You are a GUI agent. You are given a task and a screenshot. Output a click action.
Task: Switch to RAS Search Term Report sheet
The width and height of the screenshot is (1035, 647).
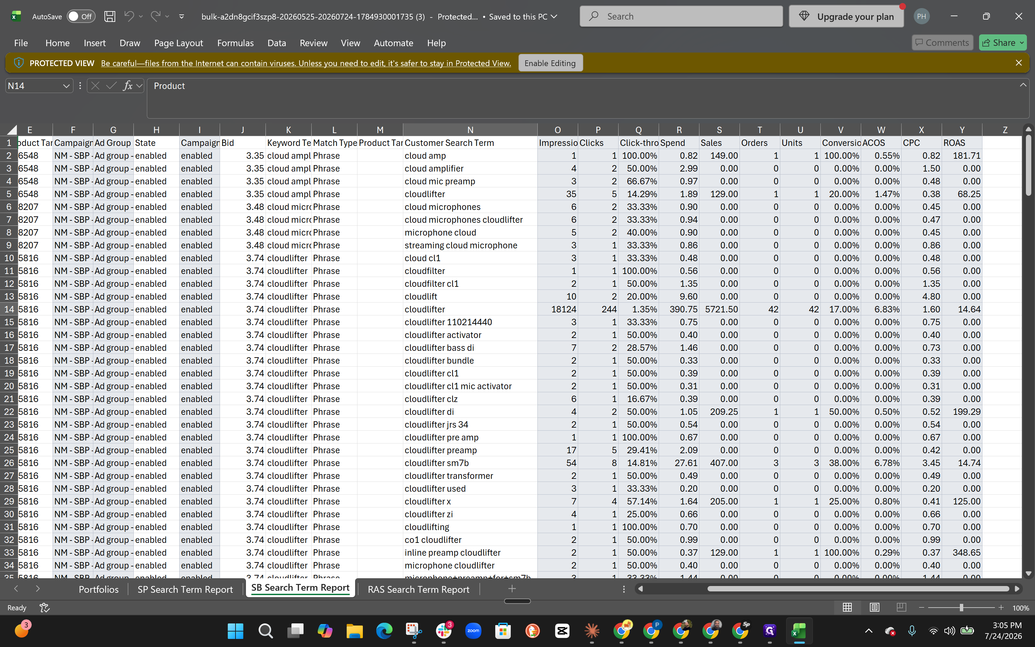click(x=418, y=589)
